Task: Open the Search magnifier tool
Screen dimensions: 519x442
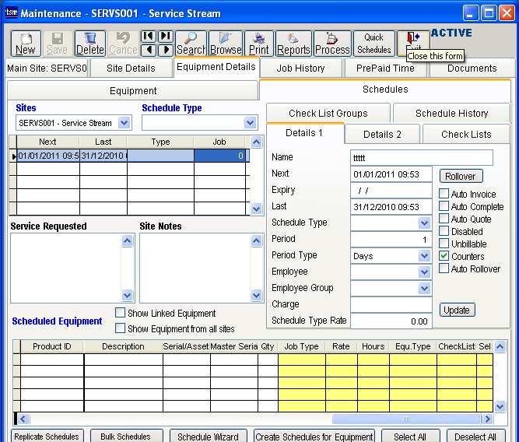Action: tap(191, 44)
